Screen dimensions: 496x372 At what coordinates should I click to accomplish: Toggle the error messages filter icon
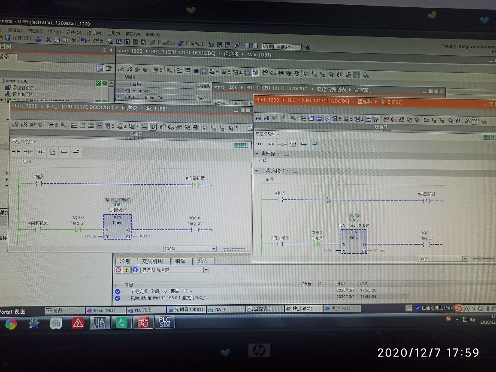point(118,270)
